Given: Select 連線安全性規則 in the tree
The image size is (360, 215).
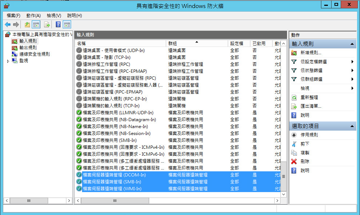Looking at the screenshot, I should coord(34,54).
